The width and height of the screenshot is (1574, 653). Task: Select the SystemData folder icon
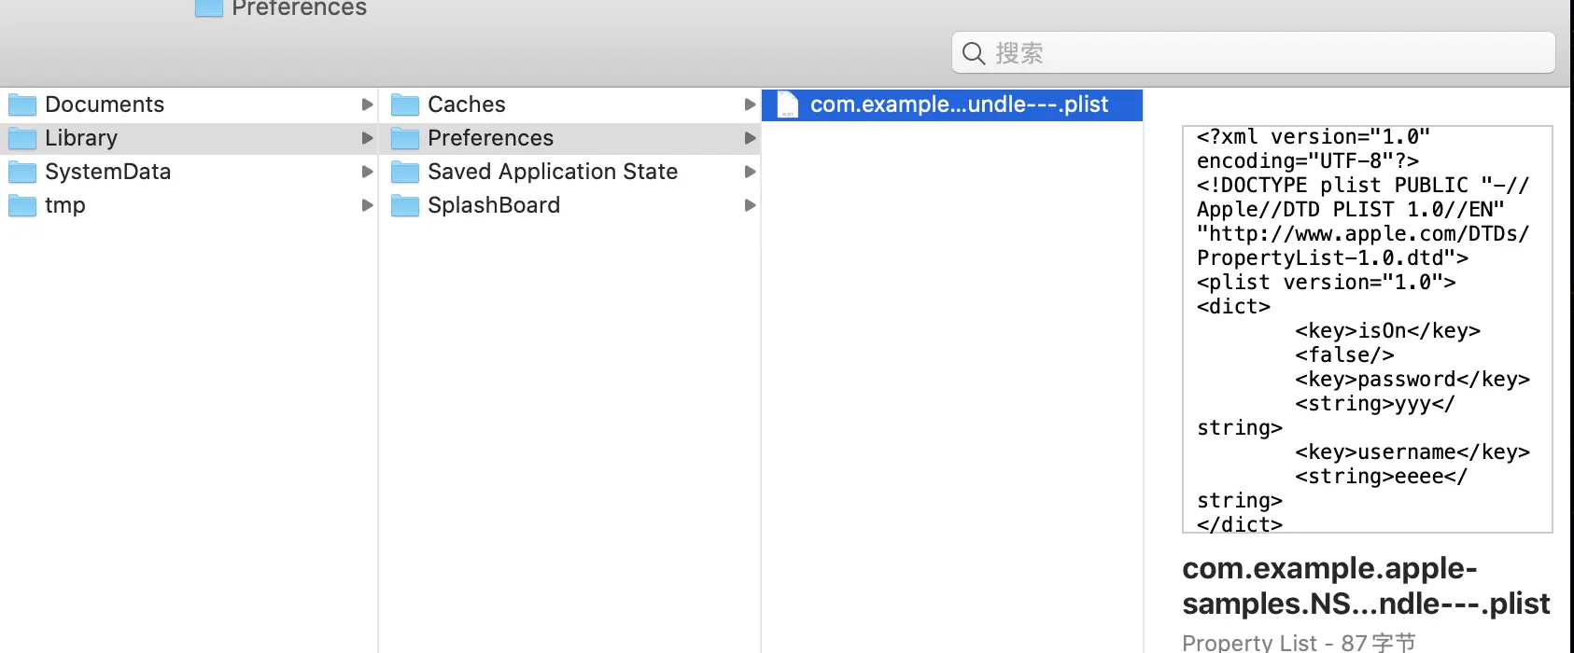coord(22,172)
